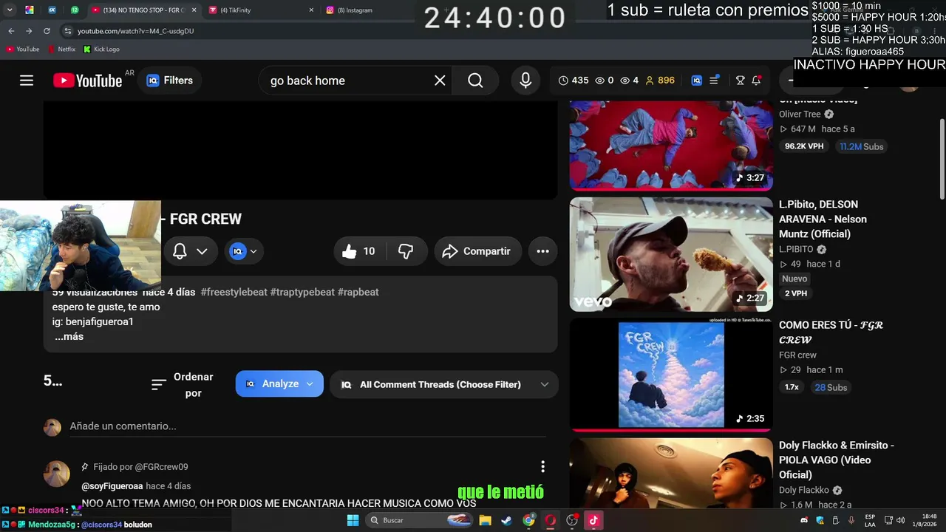Expand the vidIQ channel dropdown beside bell

click(x=244, y=251)
